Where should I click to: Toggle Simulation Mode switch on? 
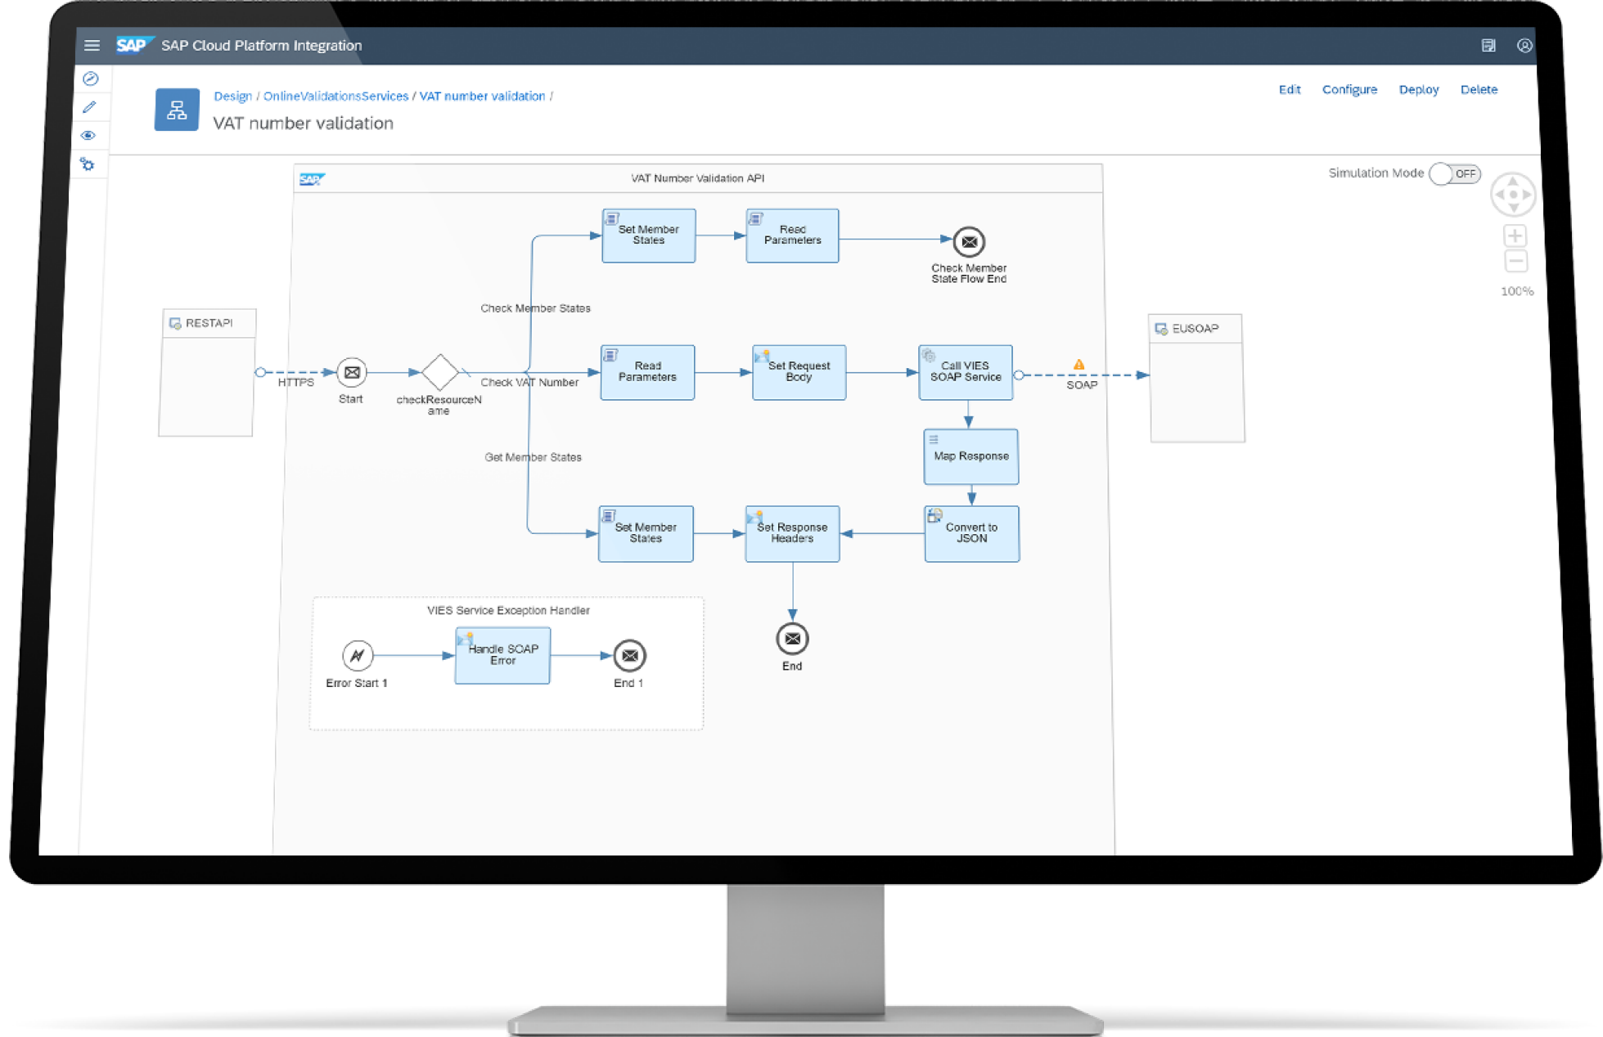tap(1454, 173)
